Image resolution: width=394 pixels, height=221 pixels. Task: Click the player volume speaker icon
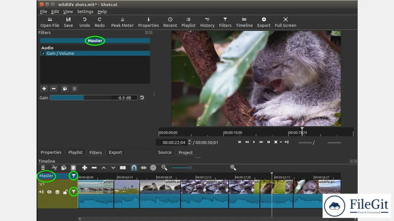coord(287,142)
